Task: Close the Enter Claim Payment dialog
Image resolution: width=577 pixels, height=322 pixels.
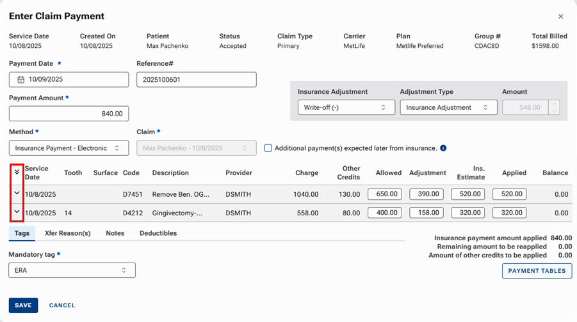Action: [x=561, y=17]
